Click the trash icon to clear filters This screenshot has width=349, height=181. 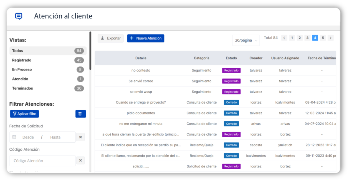[x=80, y=114]
